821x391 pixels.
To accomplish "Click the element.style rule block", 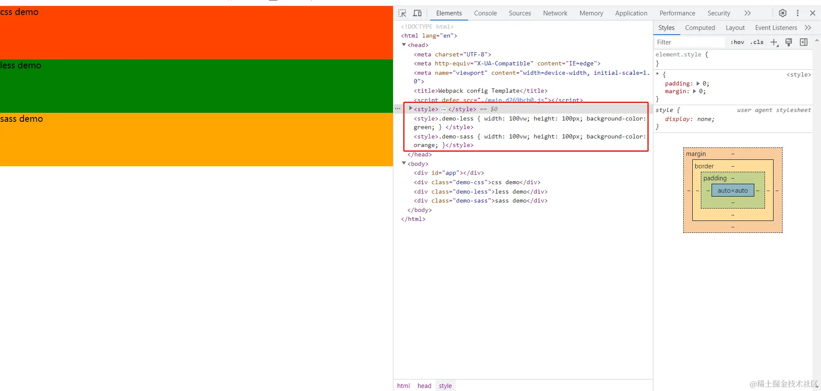I will (x=733, y=59).
